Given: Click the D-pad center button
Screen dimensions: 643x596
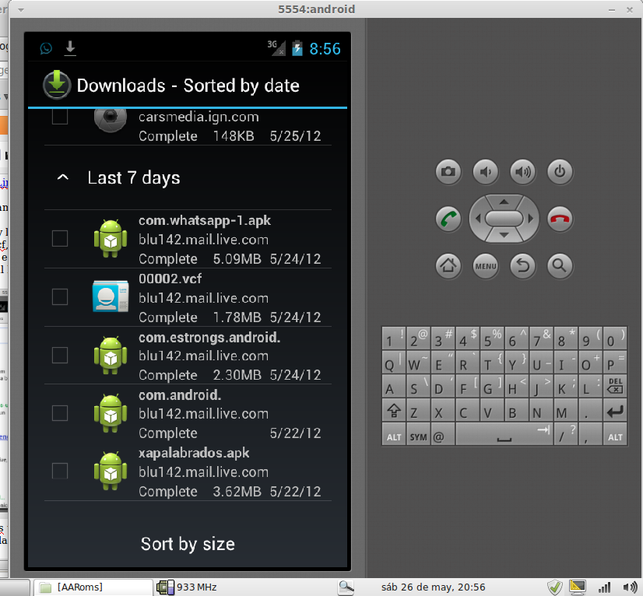Looking at the screenshot, I should point(504,219).
